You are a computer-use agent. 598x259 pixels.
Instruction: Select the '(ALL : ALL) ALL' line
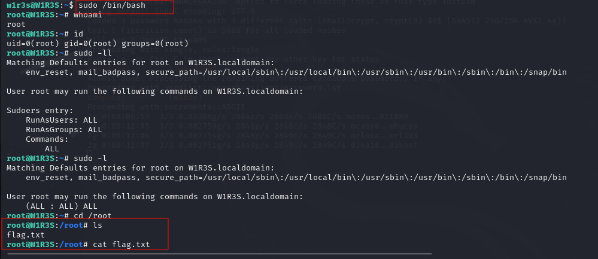pyautogui.click(x=62, y=206)
